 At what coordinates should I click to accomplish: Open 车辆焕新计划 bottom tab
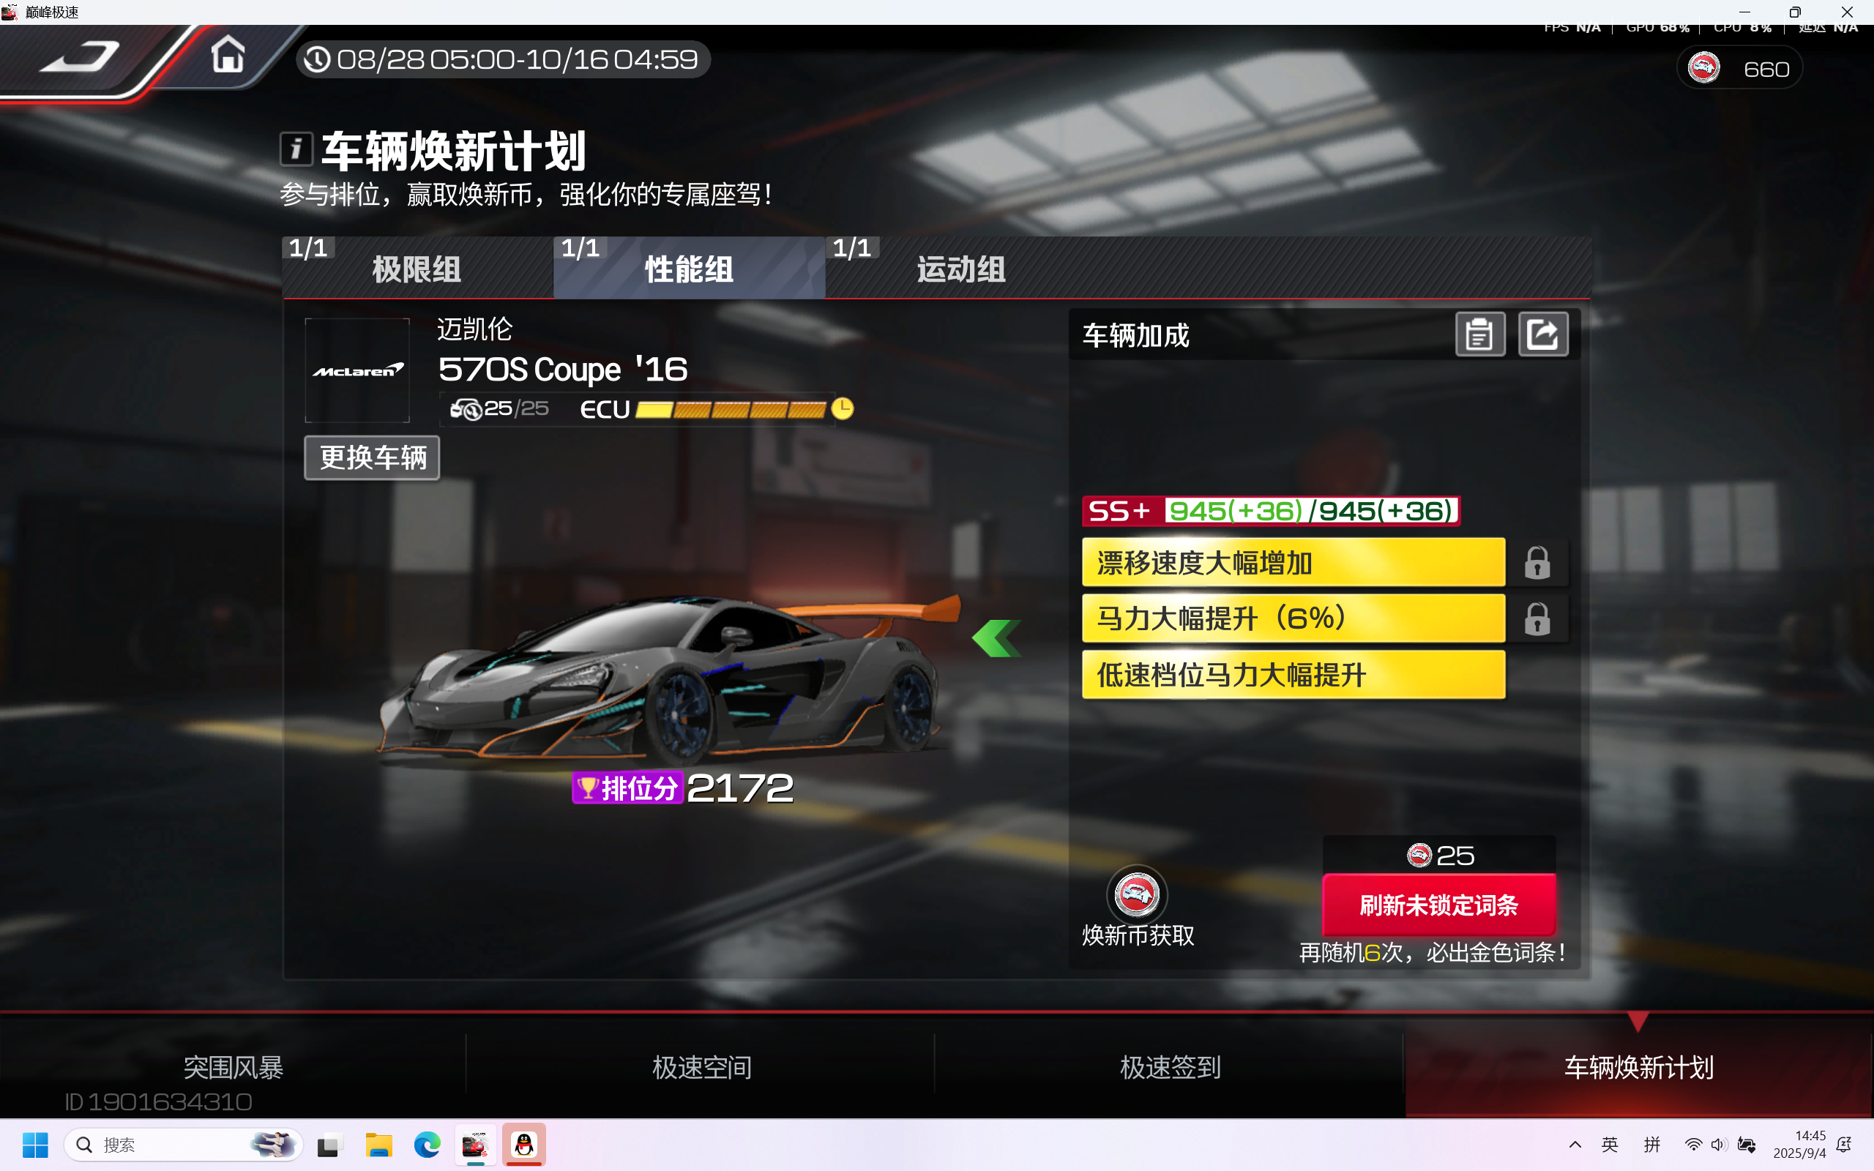click(x=1638, y=1067)
